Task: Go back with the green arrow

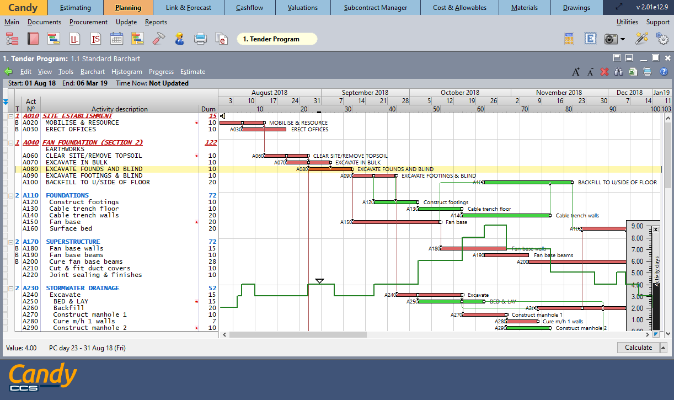Action: [8, 72]
